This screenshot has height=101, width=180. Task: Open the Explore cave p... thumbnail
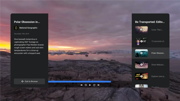click(141, 76)
